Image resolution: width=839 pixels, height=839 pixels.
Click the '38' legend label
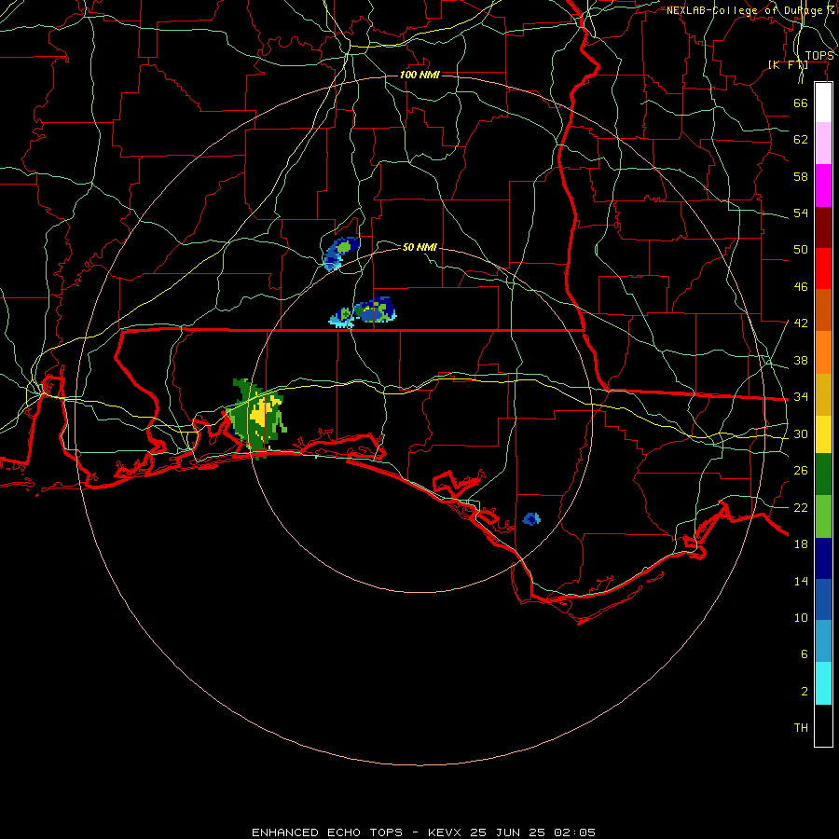801,360
